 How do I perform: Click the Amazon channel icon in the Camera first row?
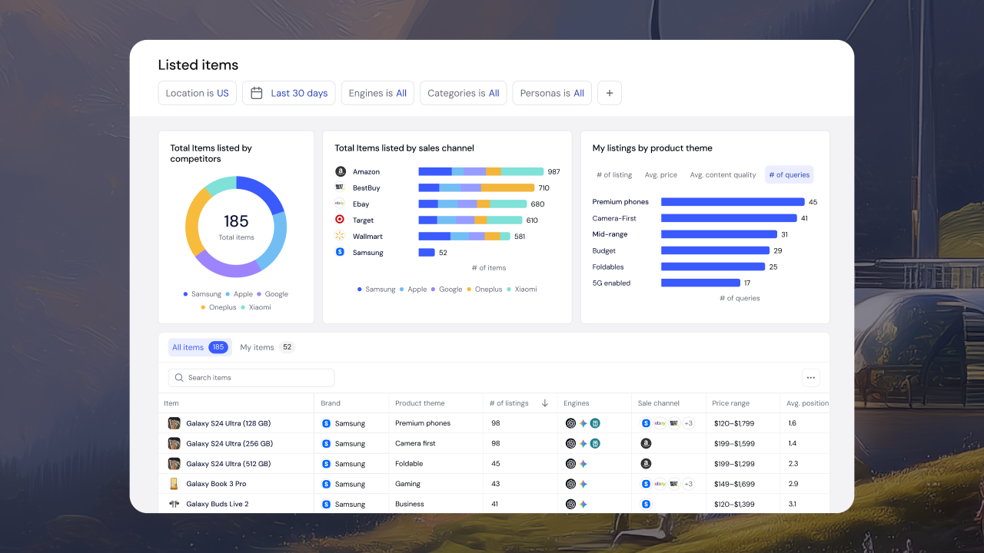(646, 443)
